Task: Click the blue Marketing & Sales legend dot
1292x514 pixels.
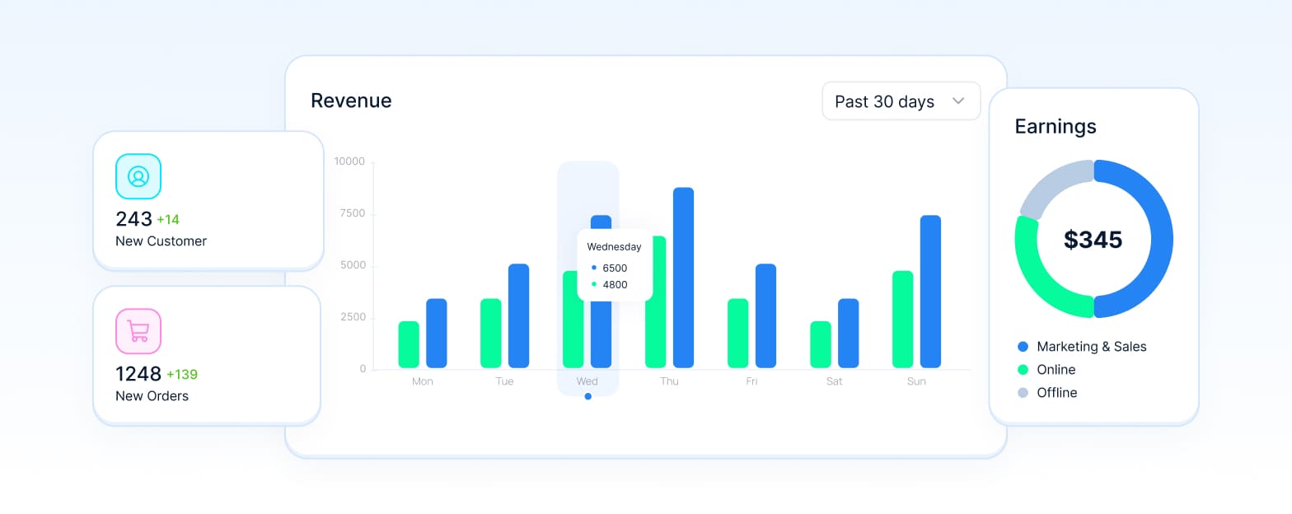Action: pos(1023,347)
